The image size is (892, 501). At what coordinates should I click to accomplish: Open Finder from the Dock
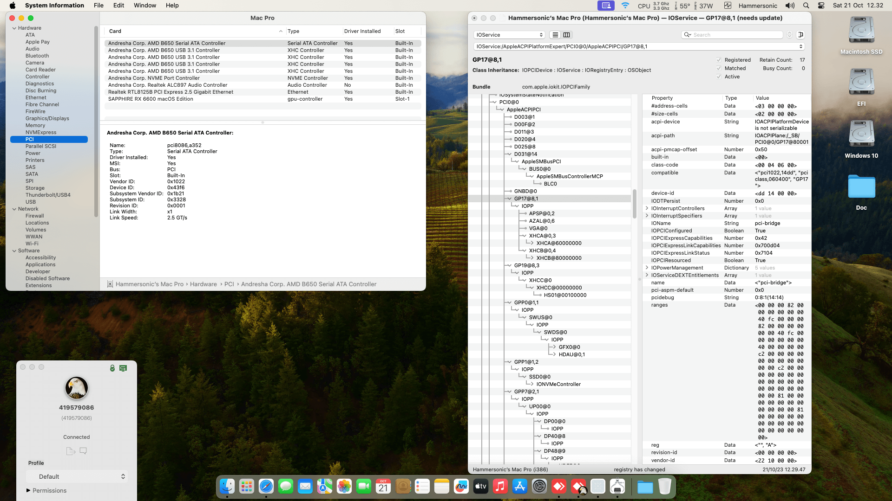[227, 486]
